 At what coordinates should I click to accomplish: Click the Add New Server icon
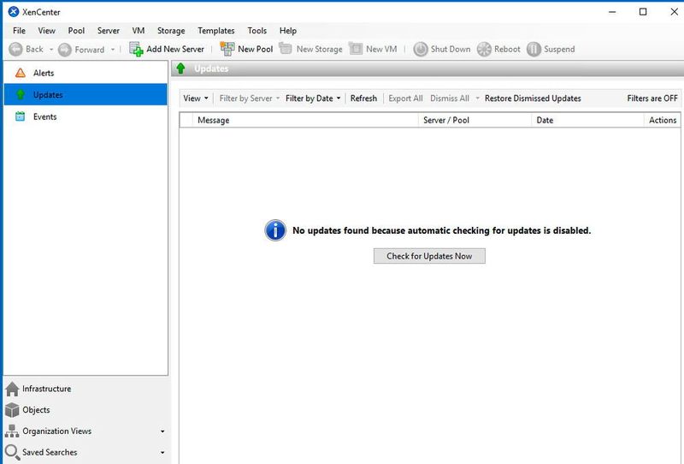click(x=136, y=49)
